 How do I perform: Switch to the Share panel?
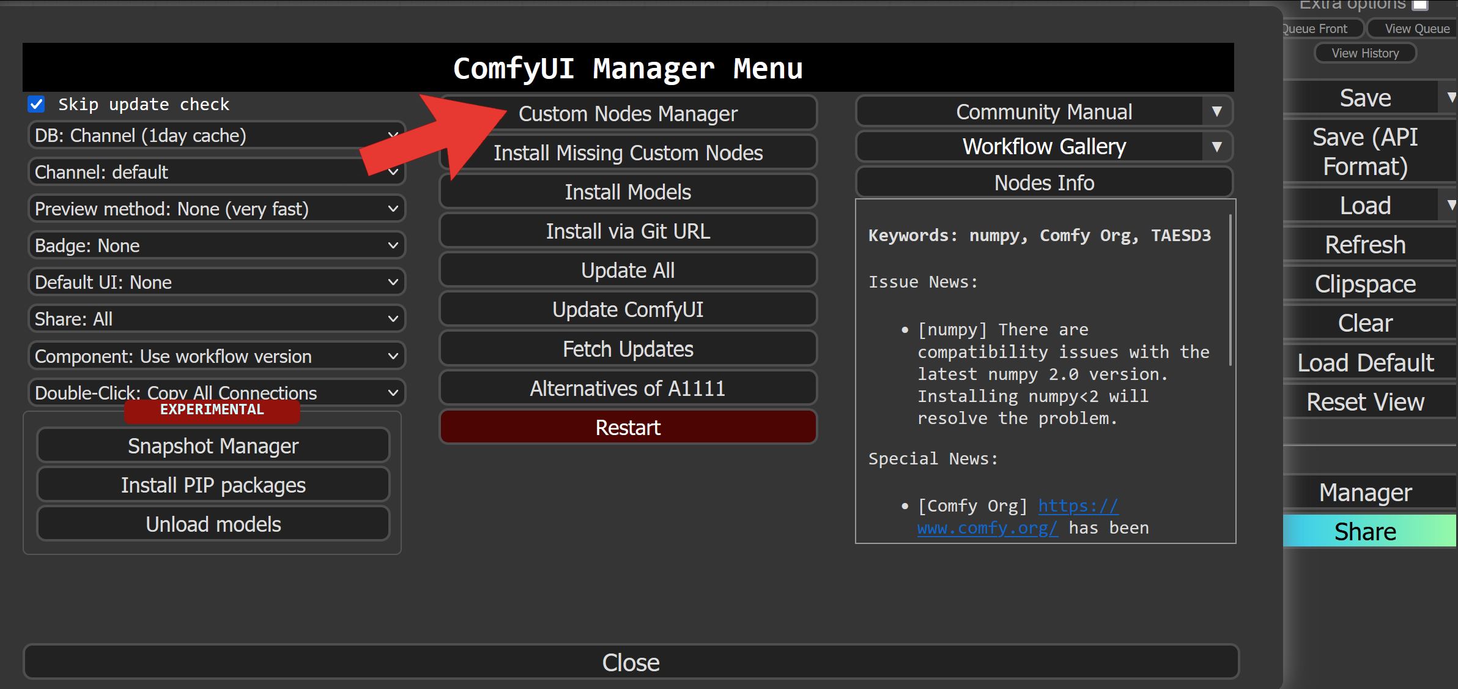click(1366, 531)
